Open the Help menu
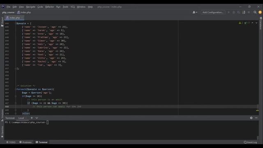263x148 pixels. [90, 7]
